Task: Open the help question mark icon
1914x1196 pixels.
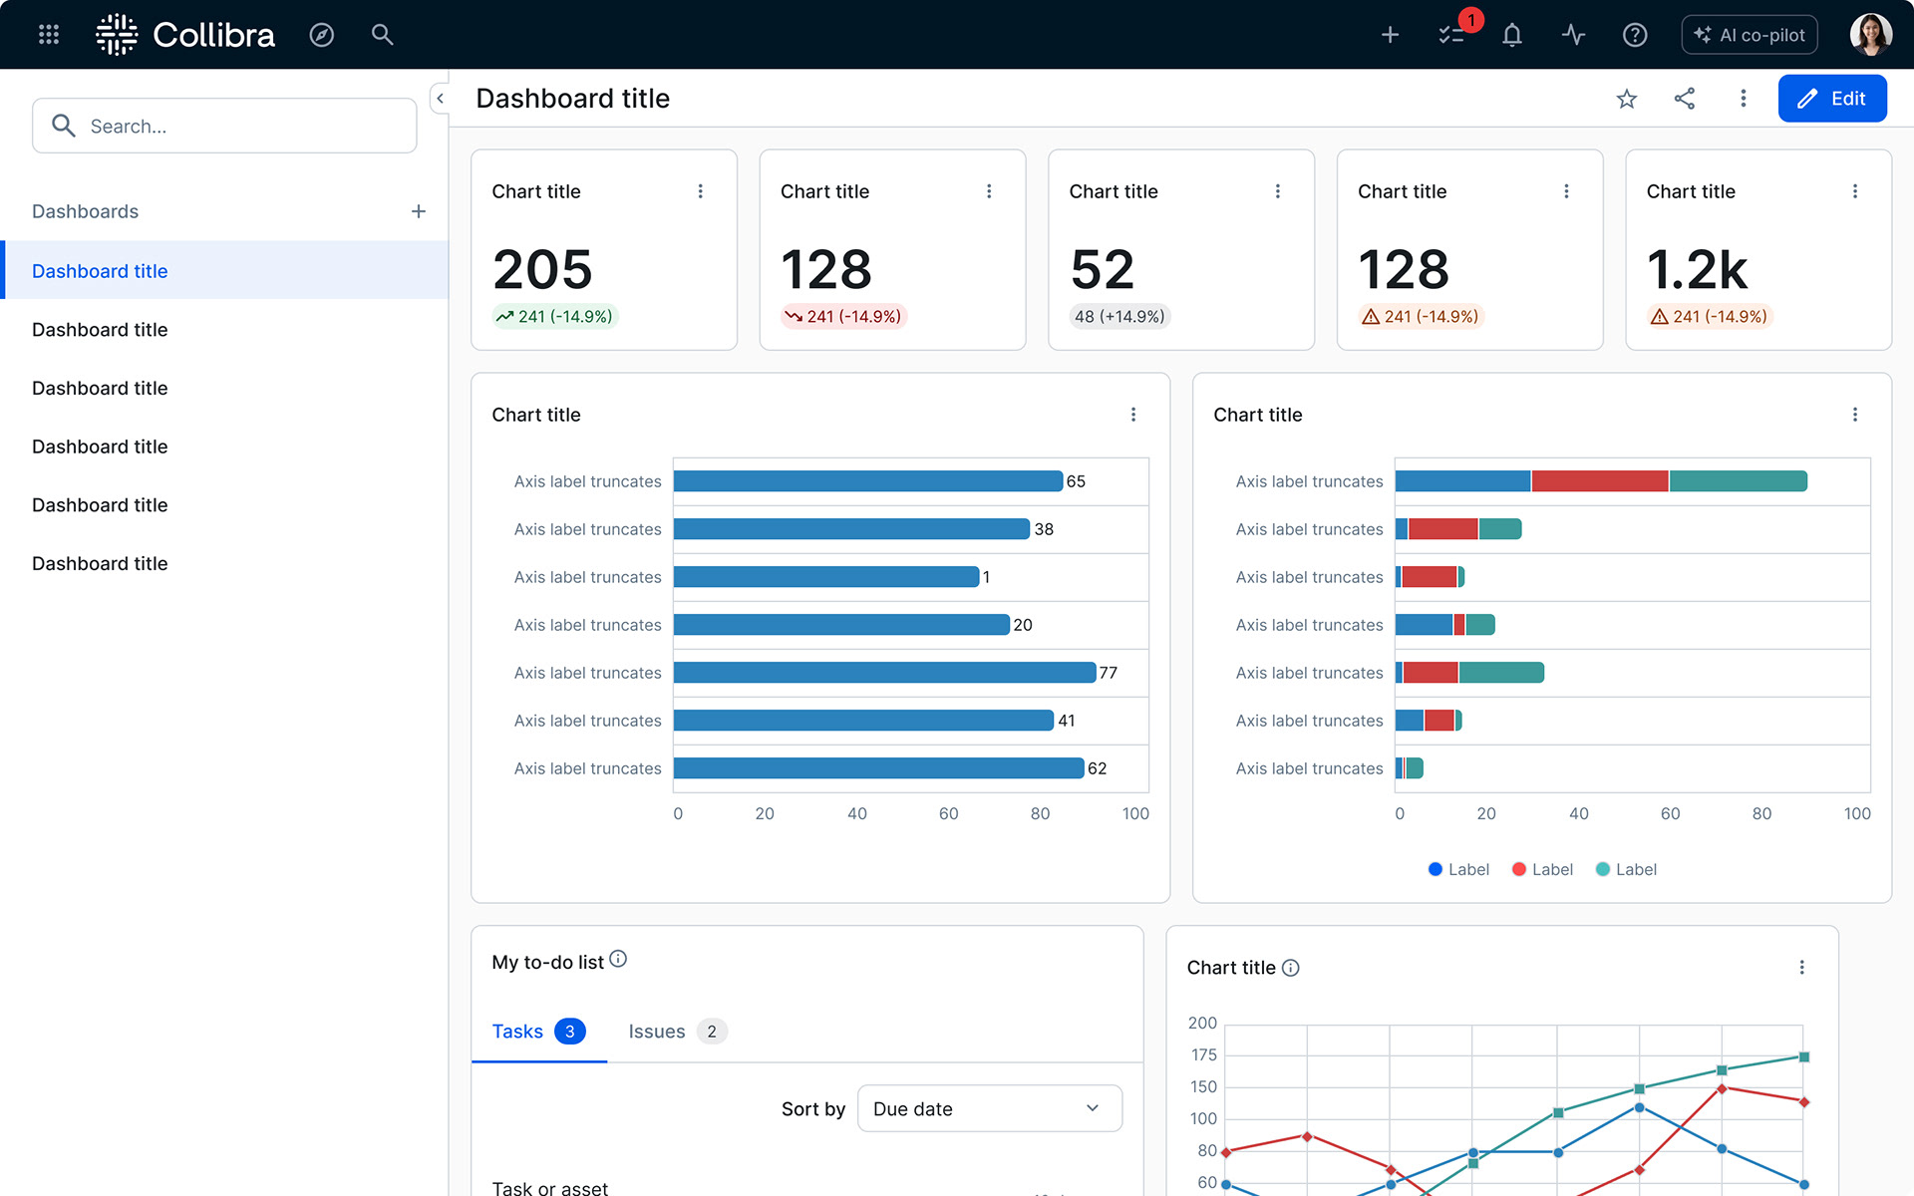Action: 1635,35
